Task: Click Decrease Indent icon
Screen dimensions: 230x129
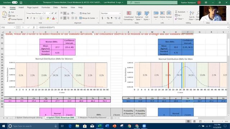Action: pos(73,18)
